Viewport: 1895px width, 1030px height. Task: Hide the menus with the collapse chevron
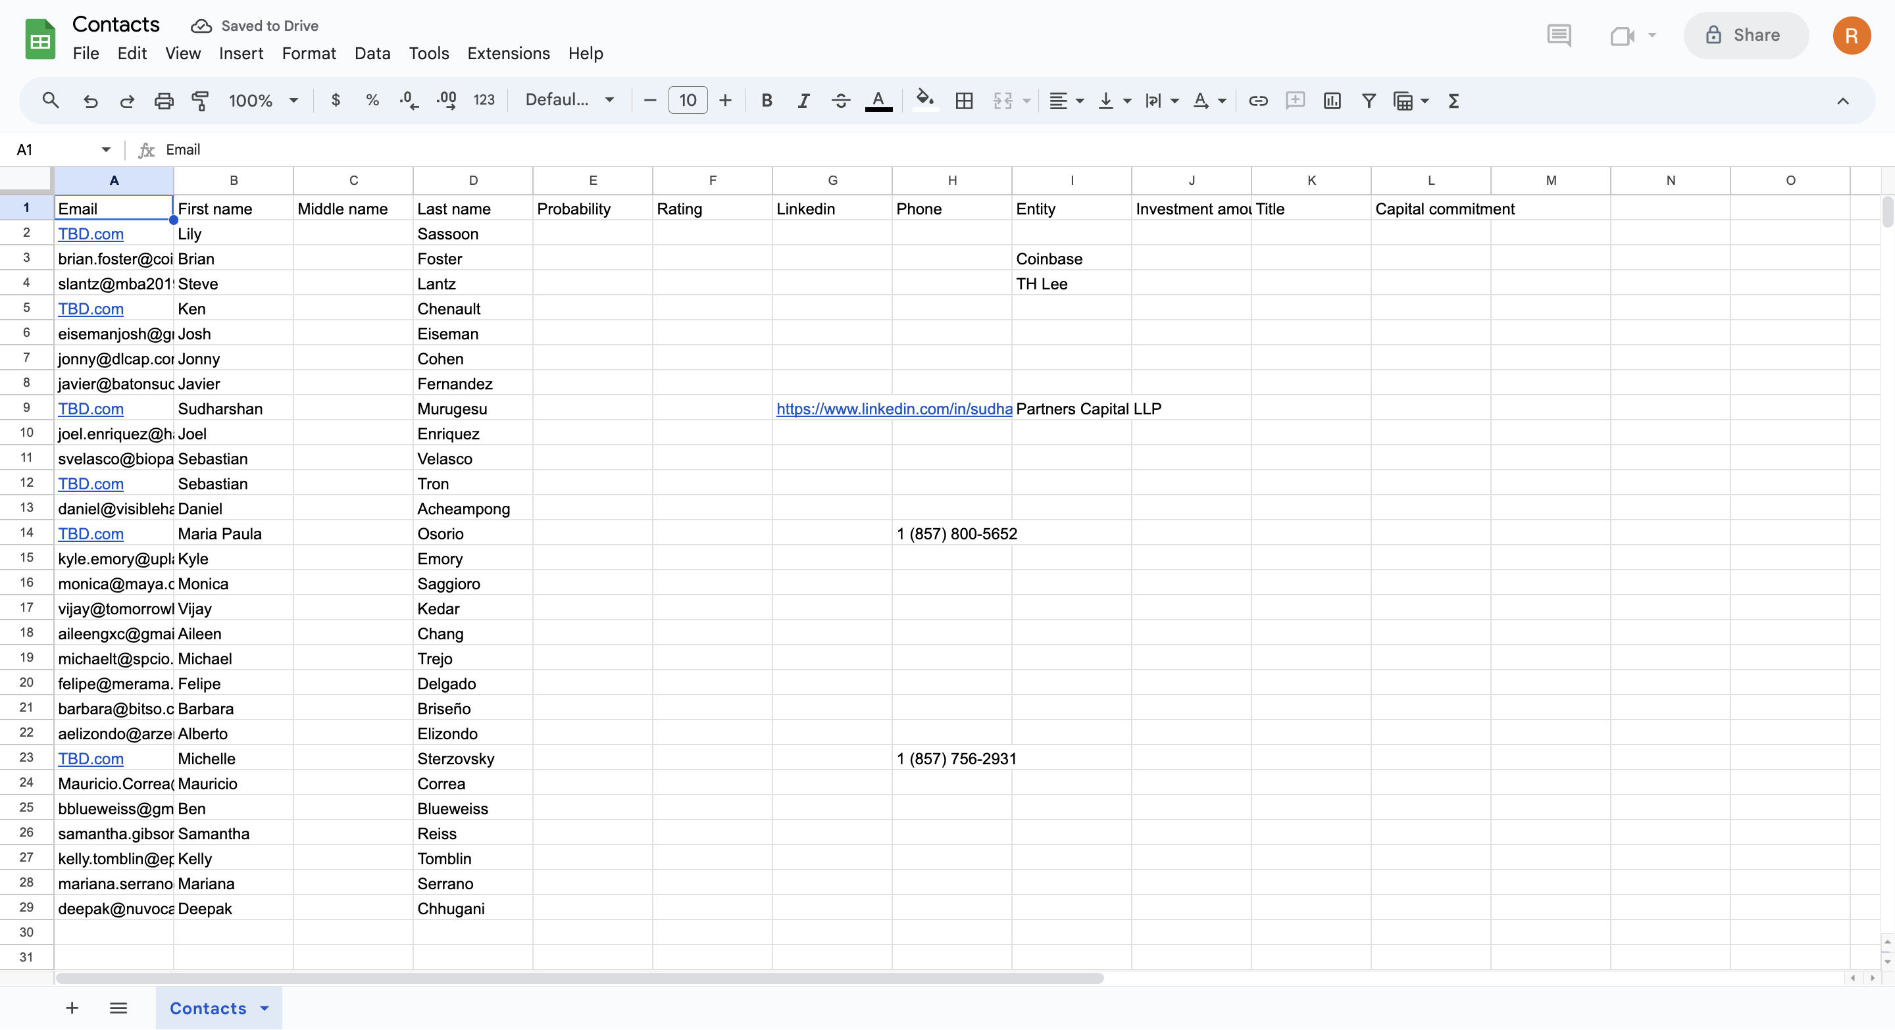tap(1843, 101)
